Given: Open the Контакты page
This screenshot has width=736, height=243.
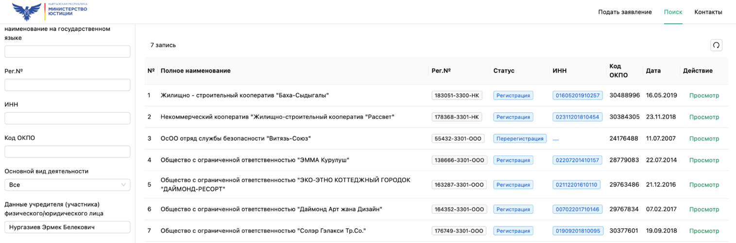Looking at the screenshot, I should click(x=708, y=12).
